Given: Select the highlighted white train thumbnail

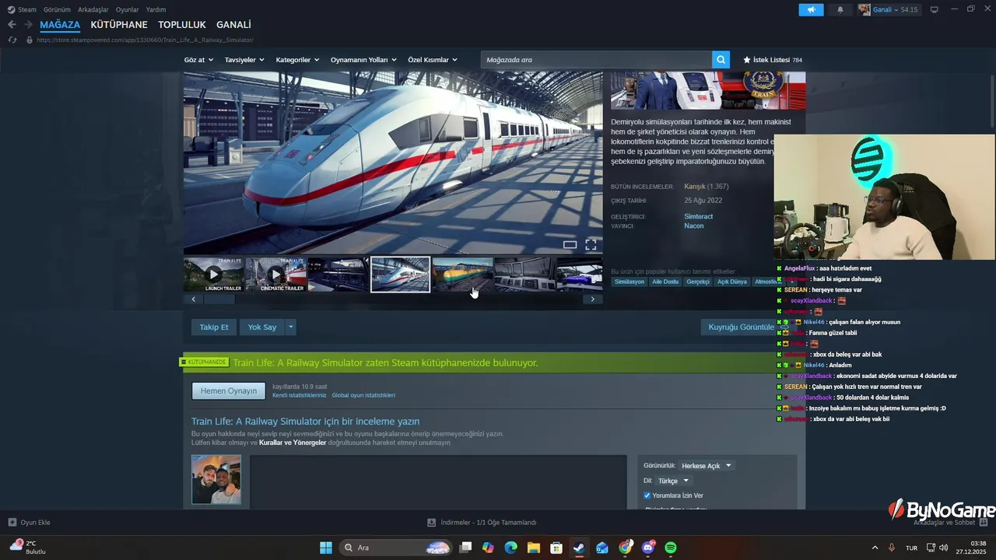Looking at the screenshot, I should [400, 275].
